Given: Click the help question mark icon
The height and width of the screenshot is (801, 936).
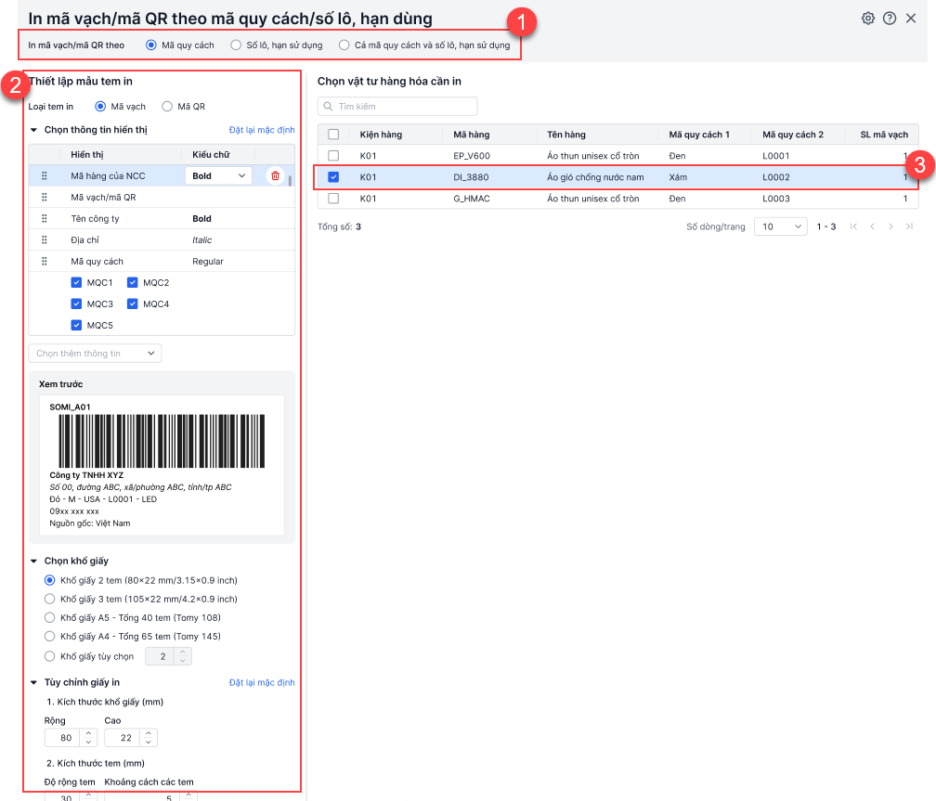Looking at the screenshot, I should click(890, 19).
